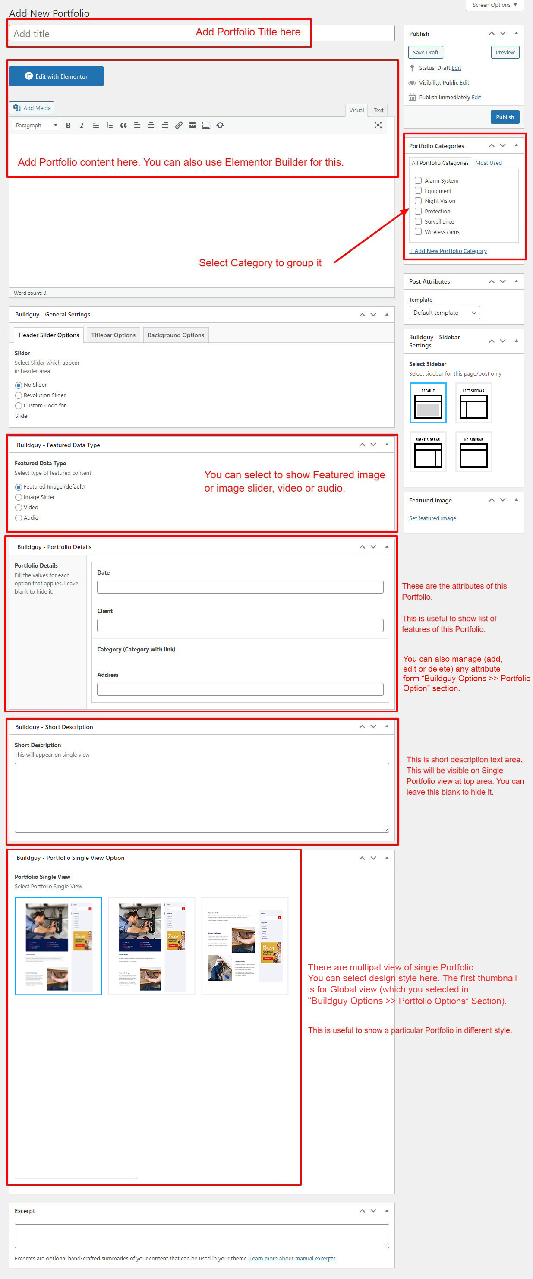Check the Night Vision category
The width and height of the screenshot is (533, 1279).
[x=418, y=201]
